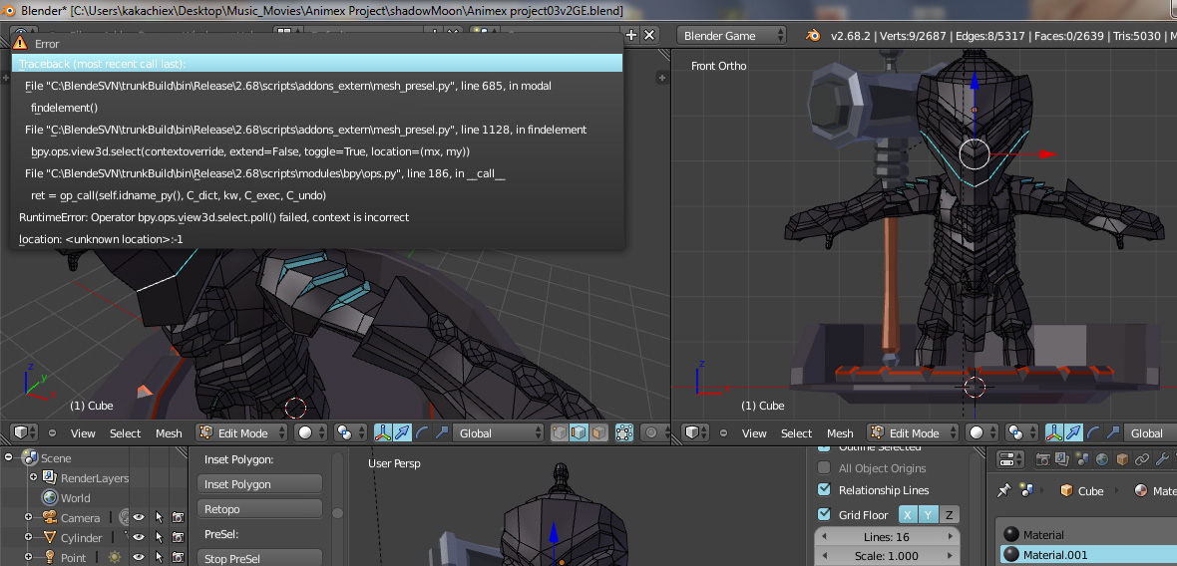Open Render Layers properties tab icon
Viewport: 1177px width, 566px height.
(1062, 458)
